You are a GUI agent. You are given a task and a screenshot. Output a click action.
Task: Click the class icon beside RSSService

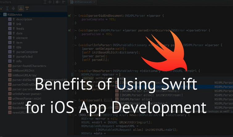[5, 15]
